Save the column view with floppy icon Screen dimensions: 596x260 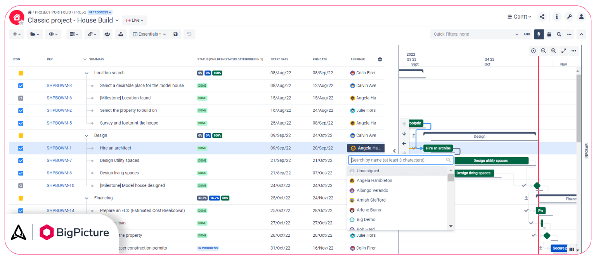pos(175,34)
